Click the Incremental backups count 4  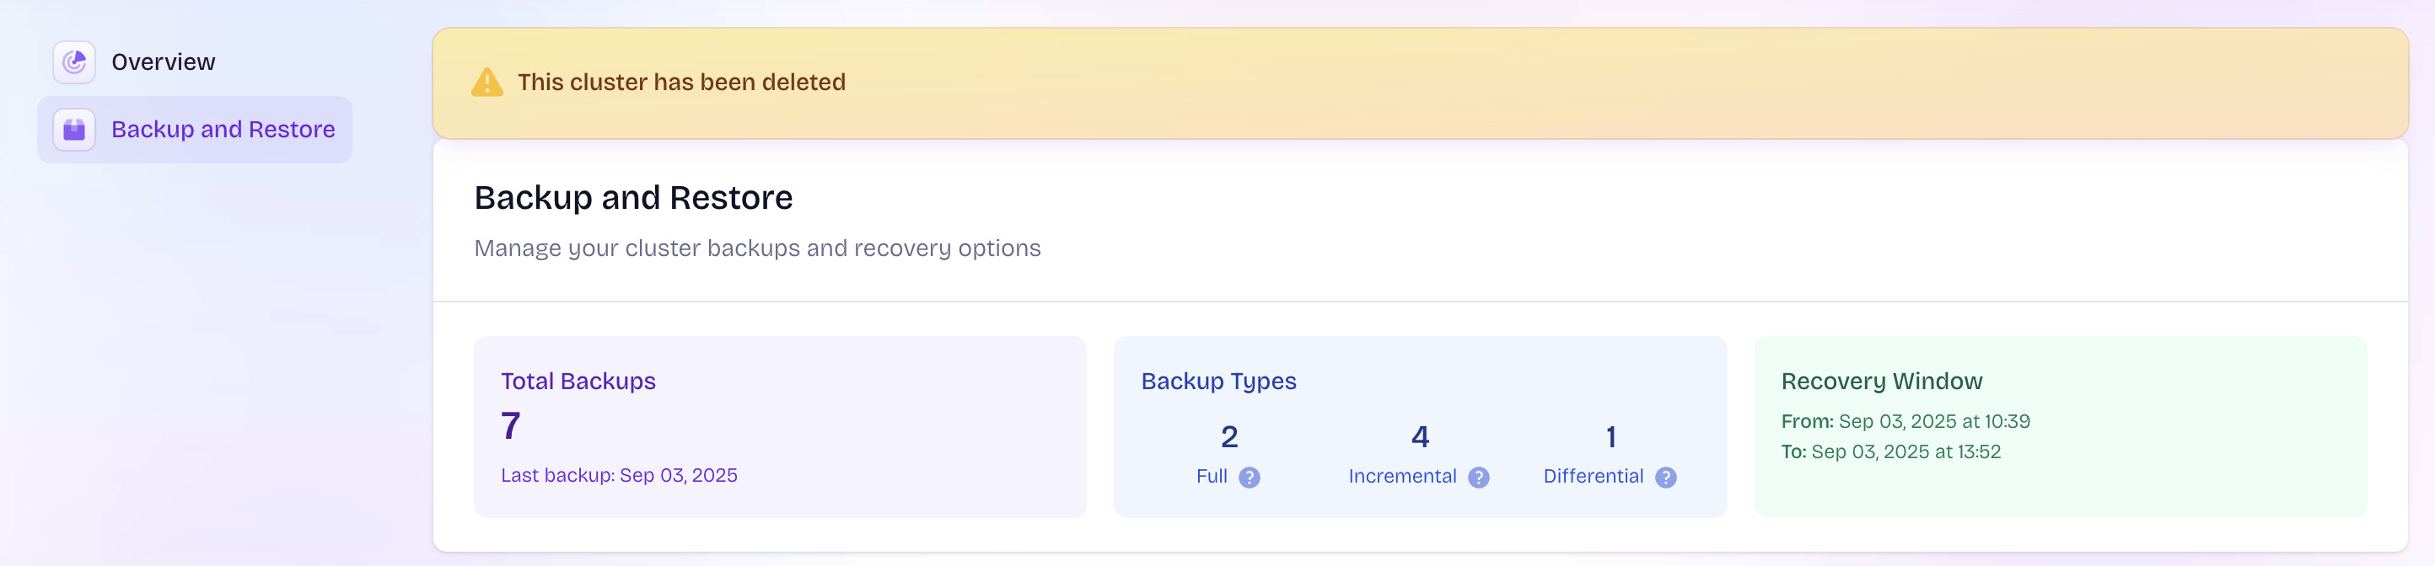(1420, 436)
